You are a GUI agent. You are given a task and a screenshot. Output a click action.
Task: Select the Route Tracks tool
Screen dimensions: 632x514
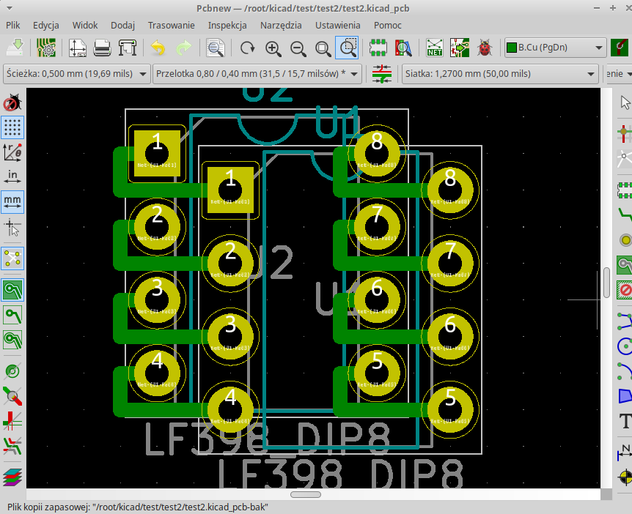coord(625,215)
